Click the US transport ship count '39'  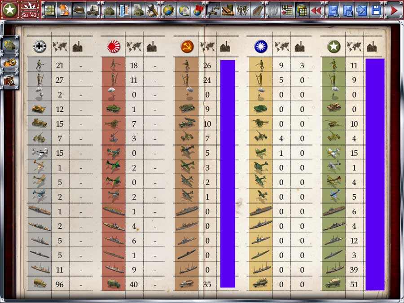pyautogui.click(x=354, y=270)
